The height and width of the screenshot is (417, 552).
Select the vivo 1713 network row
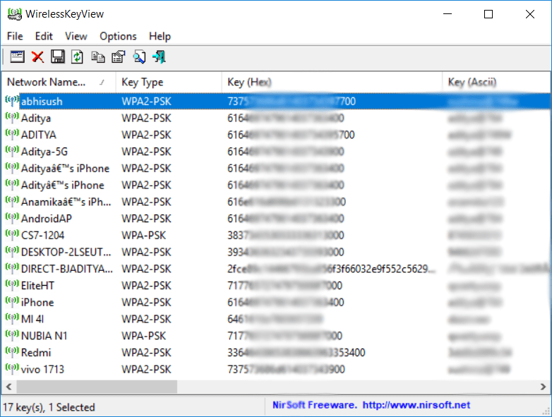(x=276, y=369)
